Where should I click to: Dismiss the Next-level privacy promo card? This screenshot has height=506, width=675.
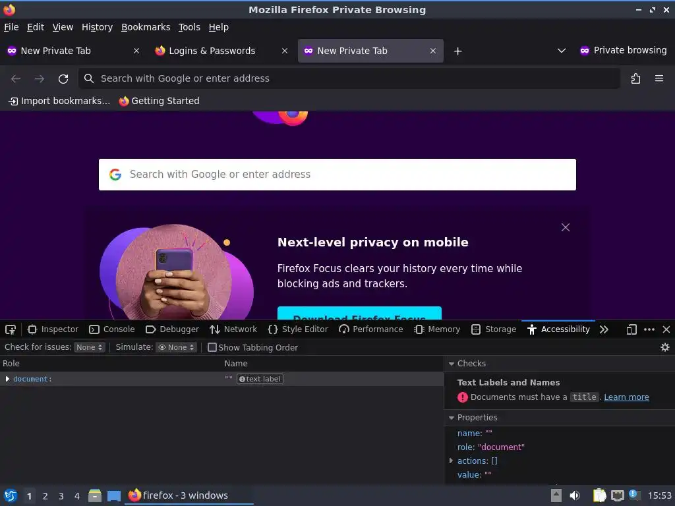pyautogui.click(x=565, y=227)
